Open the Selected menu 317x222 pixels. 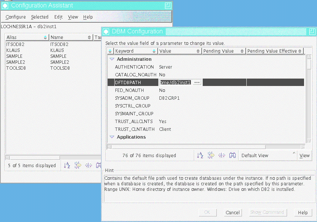(40, 17)
